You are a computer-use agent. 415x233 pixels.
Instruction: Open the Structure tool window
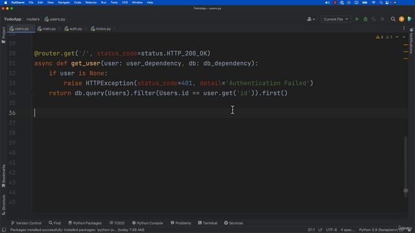[x=3, y=205]
